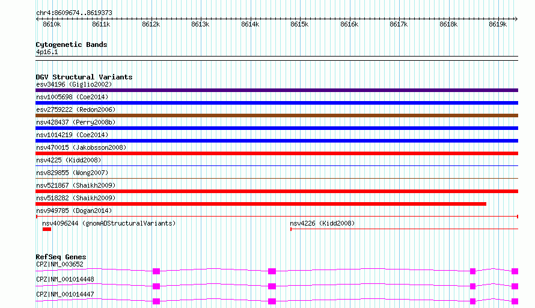Screen dimensions: 535x308
Task: Click the 8613k ruler tick label
Action: click(x=200, y=24)
